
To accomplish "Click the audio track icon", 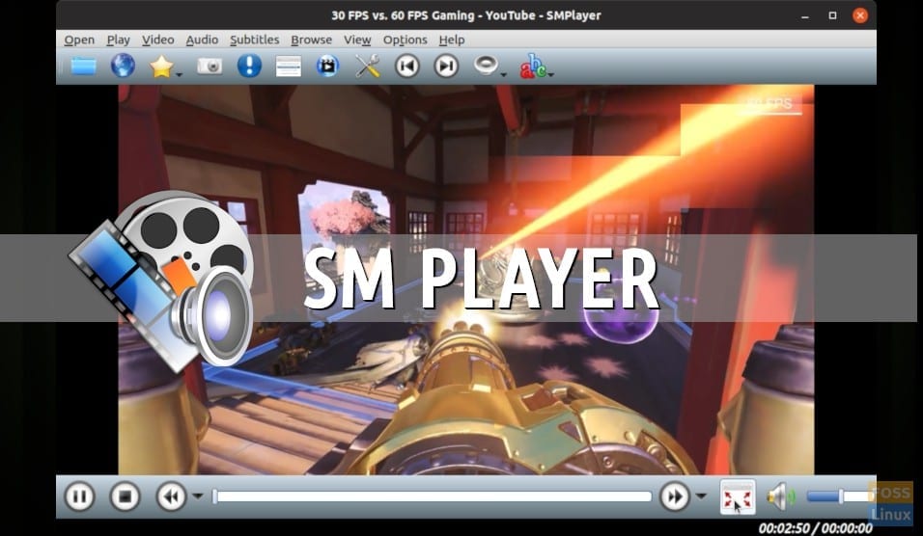I will coord(486,66).
